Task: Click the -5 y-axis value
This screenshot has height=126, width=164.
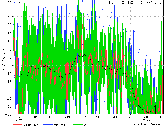Action: pyautogui.click(x=9, y=66)
